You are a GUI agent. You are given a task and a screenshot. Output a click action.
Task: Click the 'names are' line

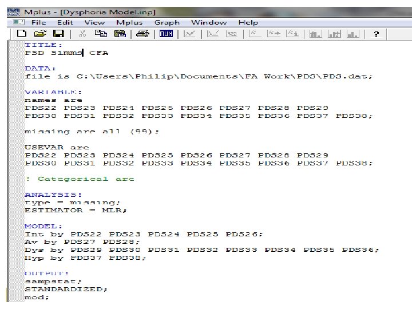click(53, 100)
